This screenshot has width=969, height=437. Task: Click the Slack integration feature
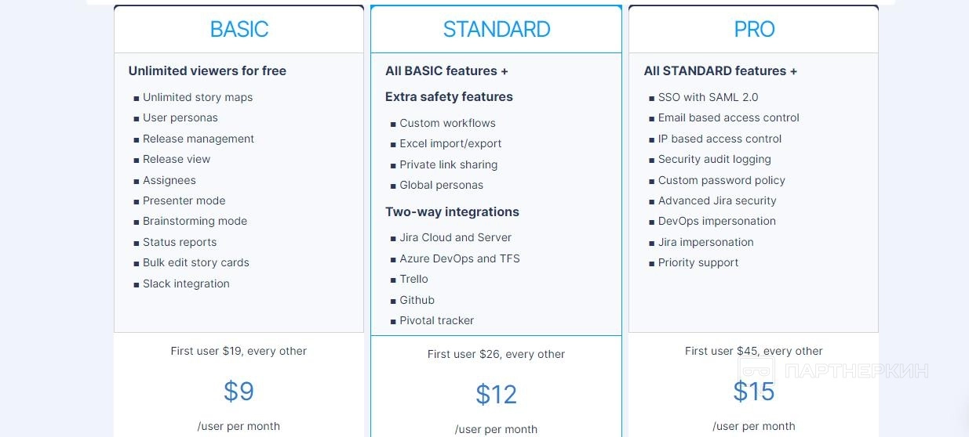pyautogui.click(x=186, y=284)
